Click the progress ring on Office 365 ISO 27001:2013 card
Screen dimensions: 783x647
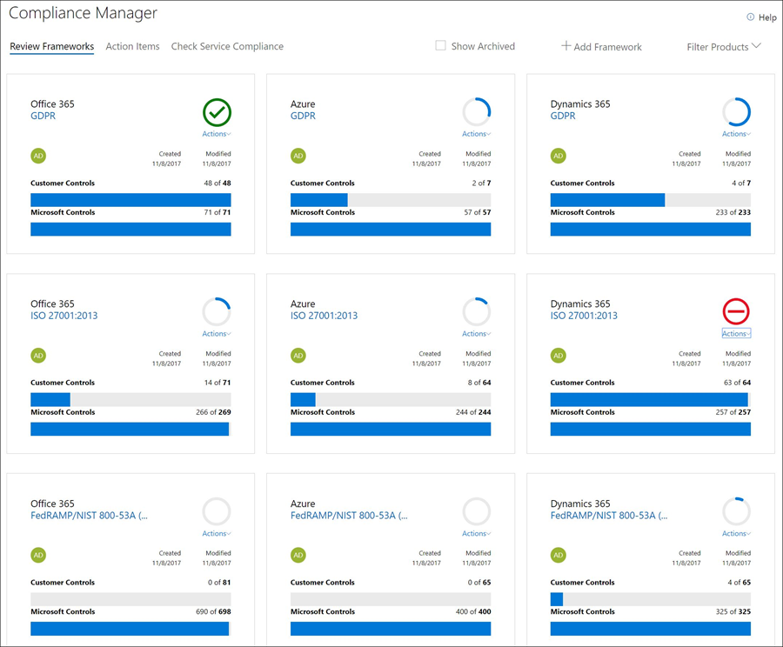tap(216, 311)
